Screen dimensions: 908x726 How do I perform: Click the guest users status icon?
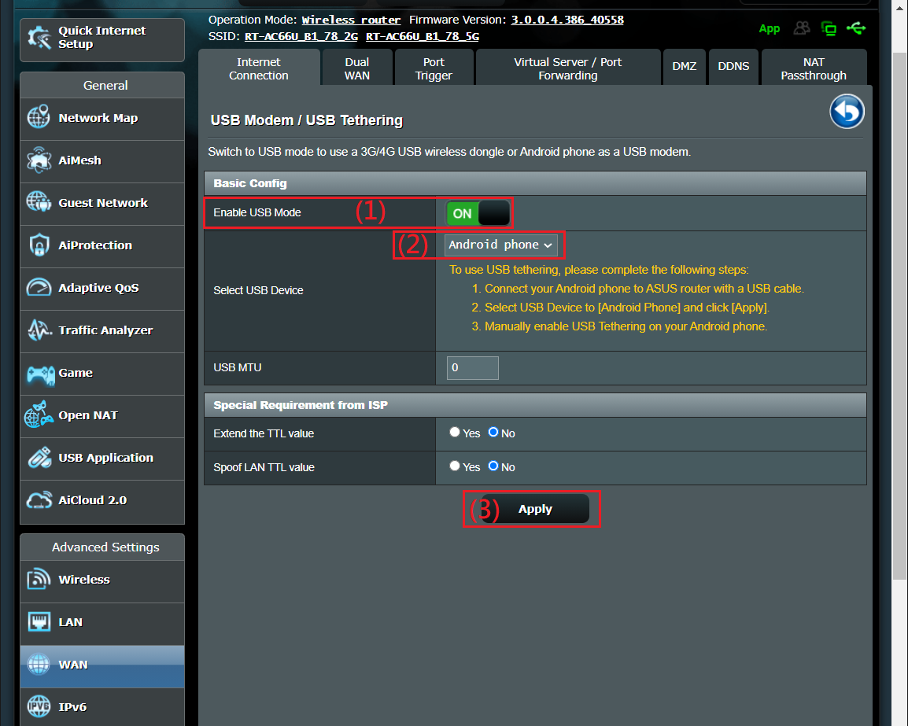pyautogui.click(x=802, y=28)
